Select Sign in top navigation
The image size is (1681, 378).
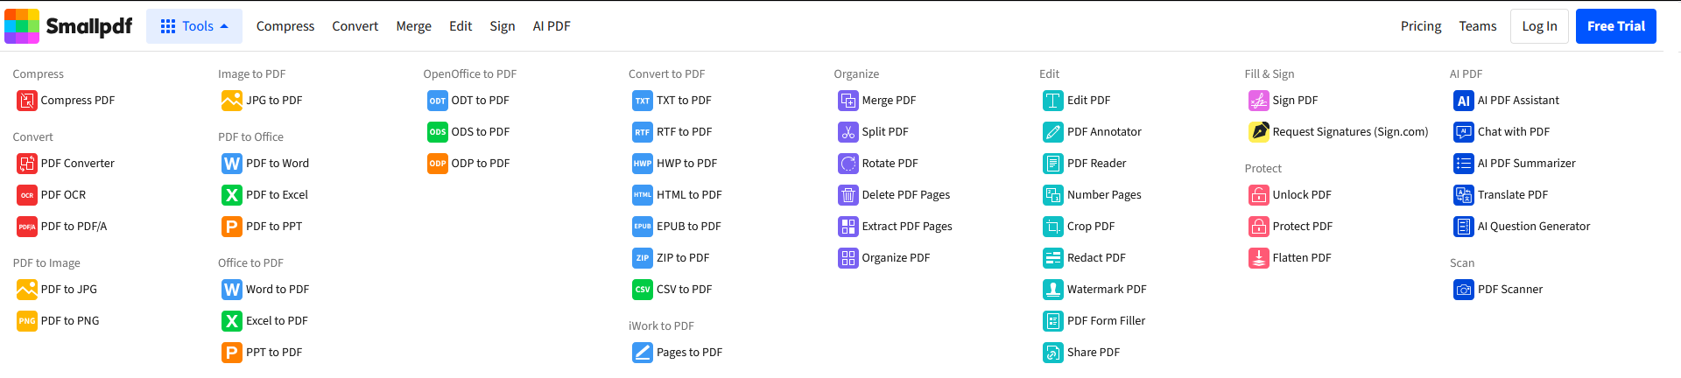pos(503,26)
